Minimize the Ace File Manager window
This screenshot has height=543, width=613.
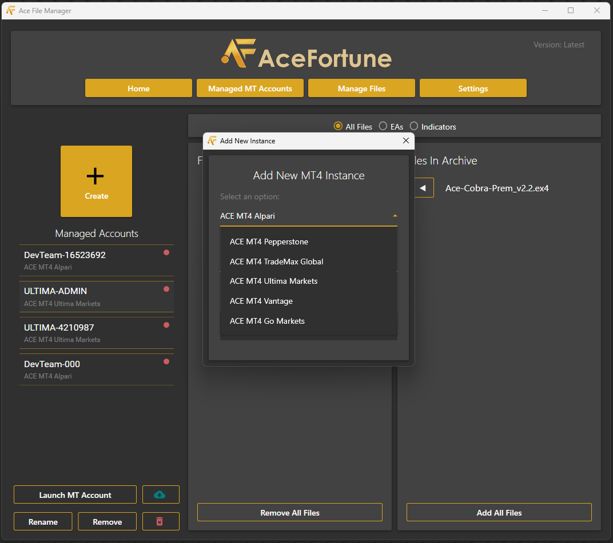pyautogui.click(x=544, y=10)
